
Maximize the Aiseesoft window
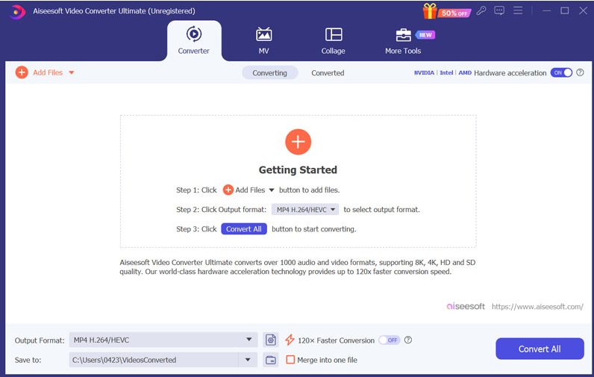[x=564, y=10]
